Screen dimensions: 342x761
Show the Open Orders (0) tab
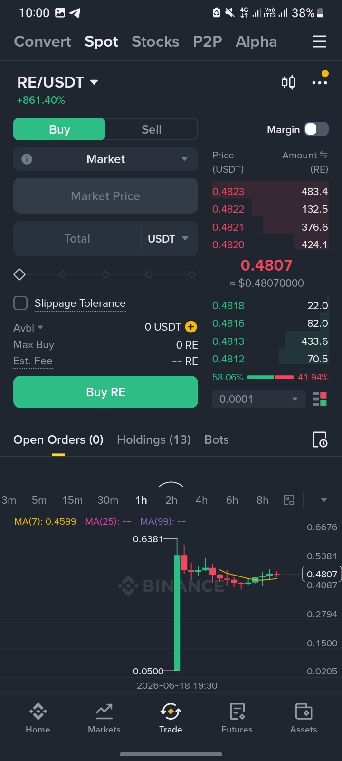pyautogui.click(x=58, y=439)
